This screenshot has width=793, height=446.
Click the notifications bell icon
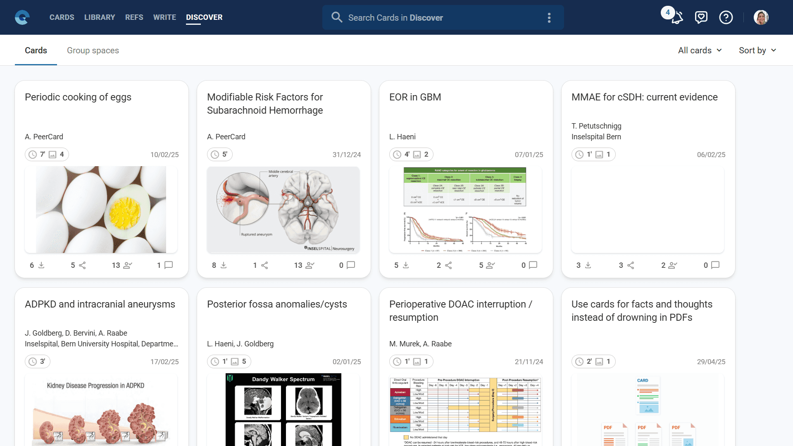click(677, 18)
